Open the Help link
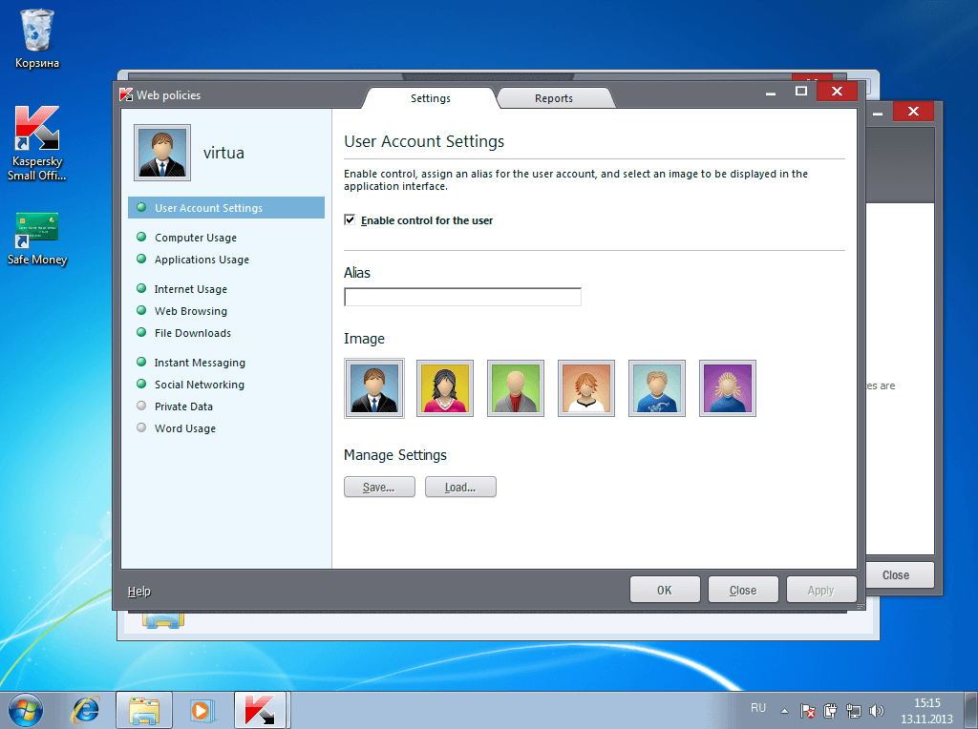 (x=139, y=592)
